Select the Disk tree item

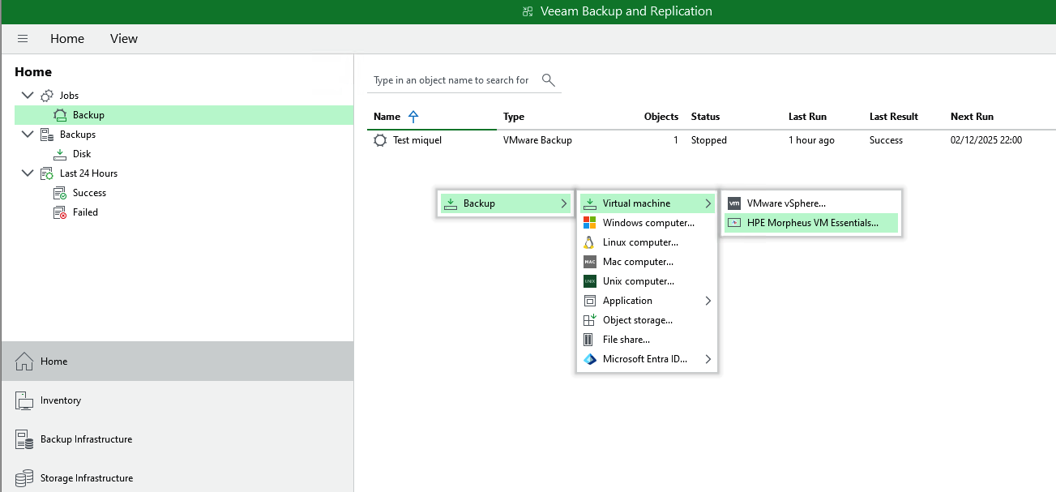tap(82, 154)
